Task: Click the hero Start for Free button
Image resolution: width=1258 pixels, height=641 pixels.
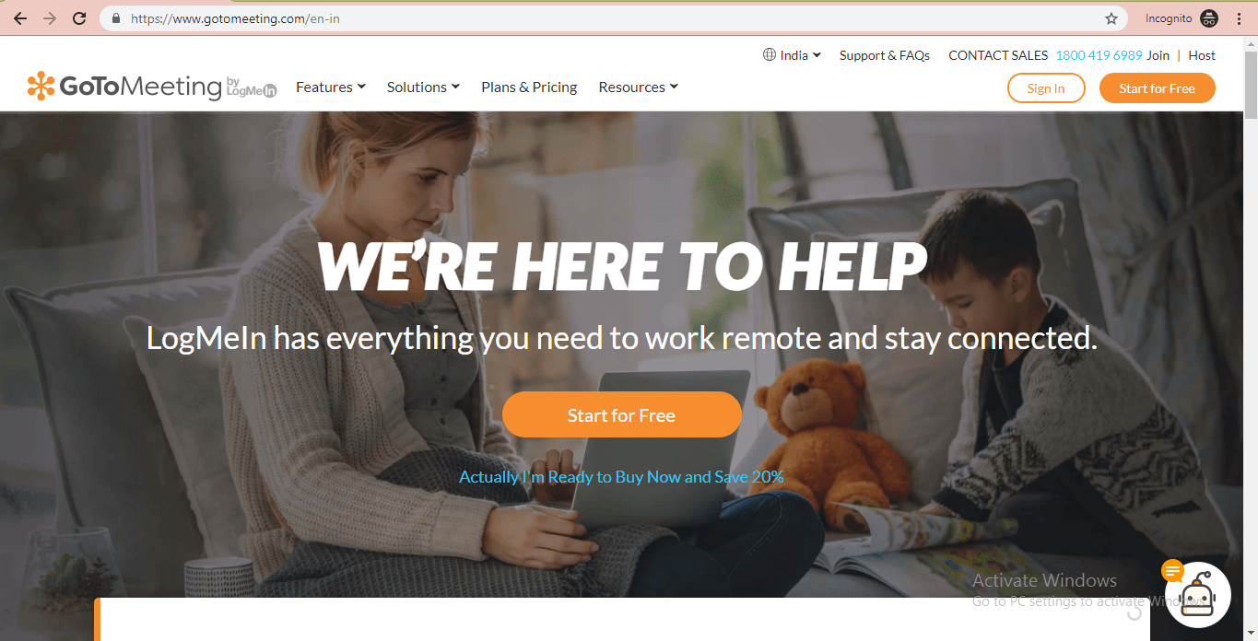Action: (x=622, y=415)
